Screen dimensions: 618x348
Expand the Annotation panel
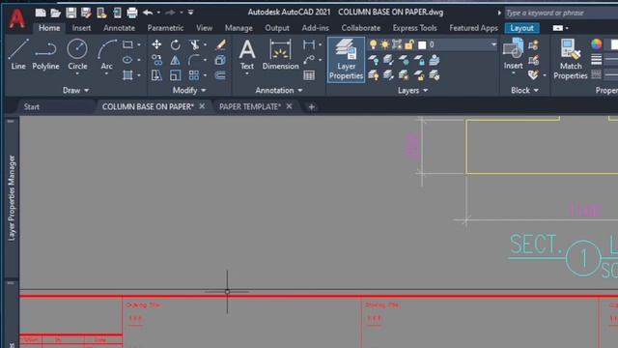click(279, 90)
